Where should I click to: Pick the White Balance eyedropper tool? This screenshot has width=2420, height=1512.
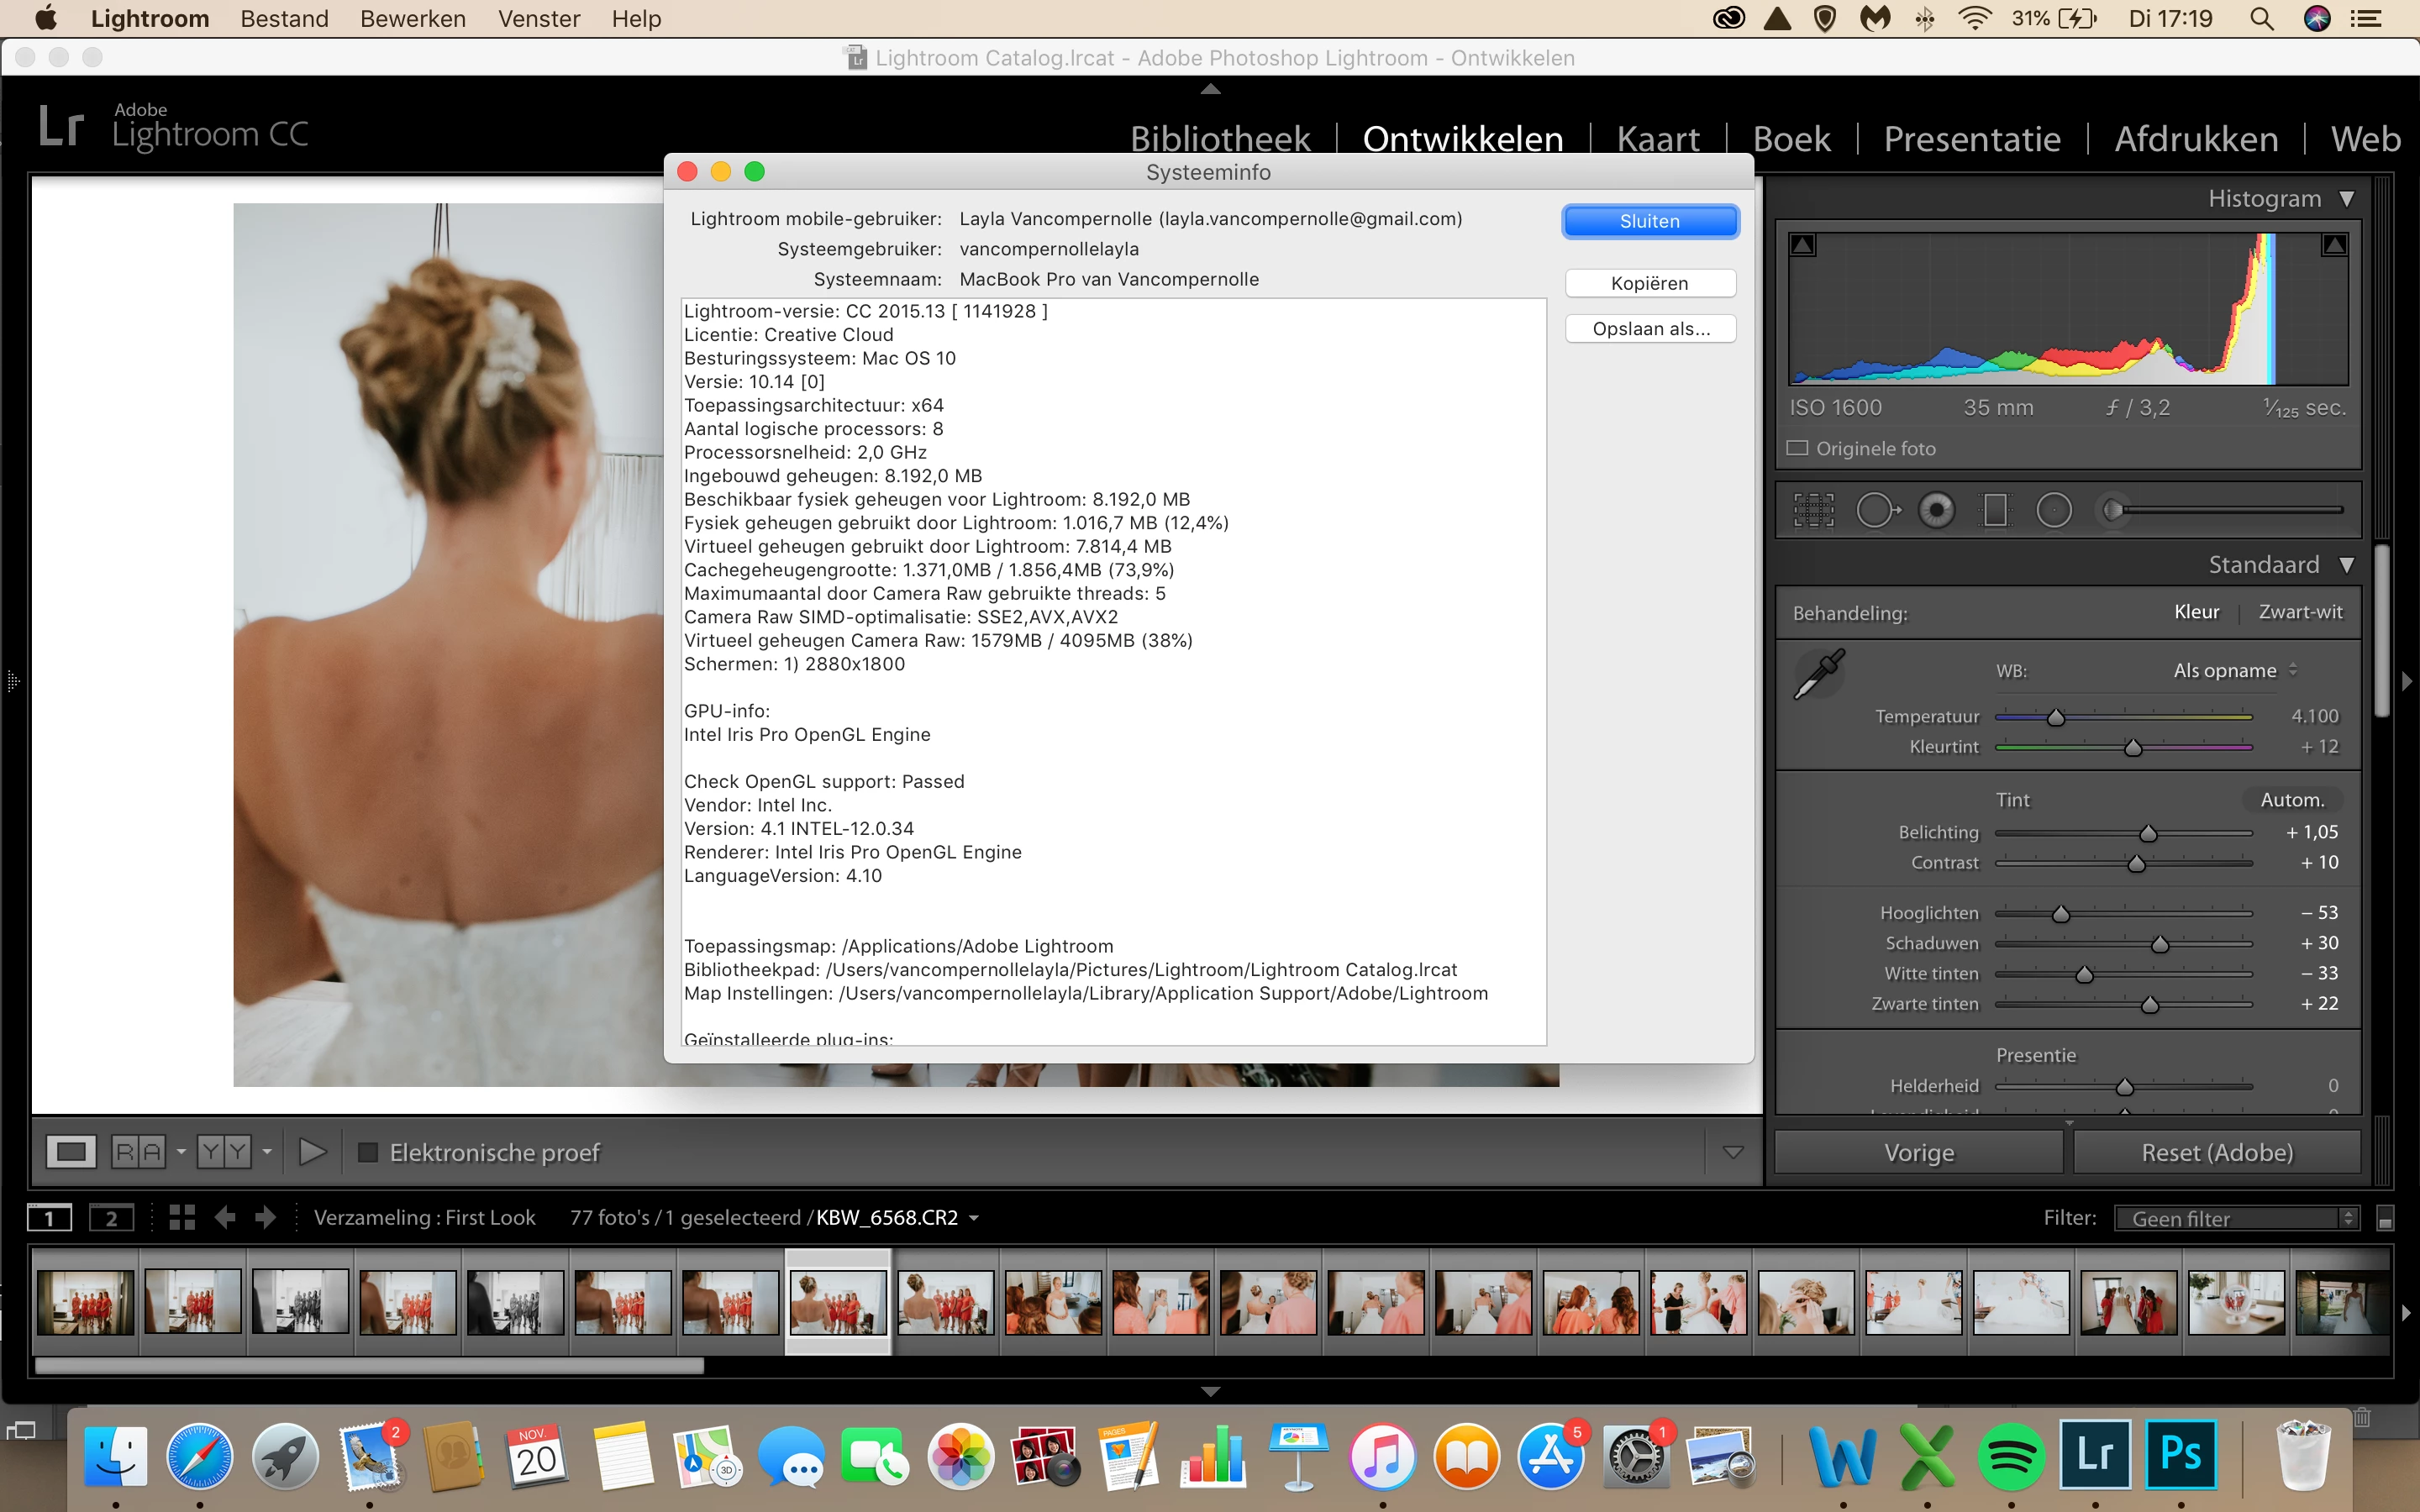1819,674
